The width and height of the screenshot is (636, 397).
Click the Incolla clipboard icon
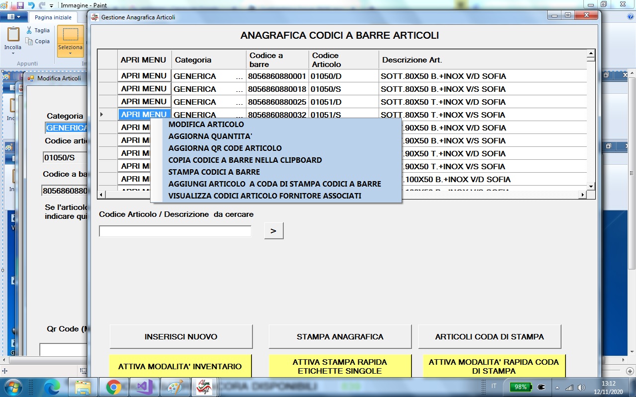[13, 35]
